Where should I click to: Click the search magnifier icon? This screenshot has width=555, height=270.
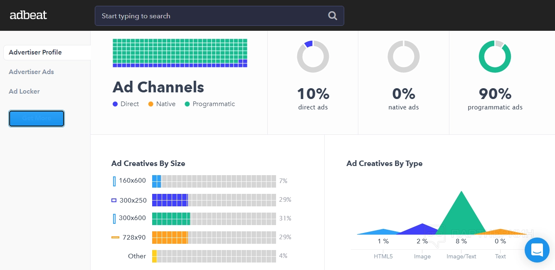332,16
